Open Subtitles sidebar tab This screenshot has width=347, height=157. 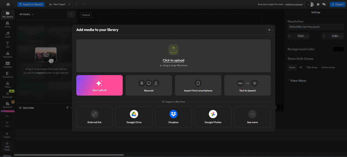click(x=7, y=65)
